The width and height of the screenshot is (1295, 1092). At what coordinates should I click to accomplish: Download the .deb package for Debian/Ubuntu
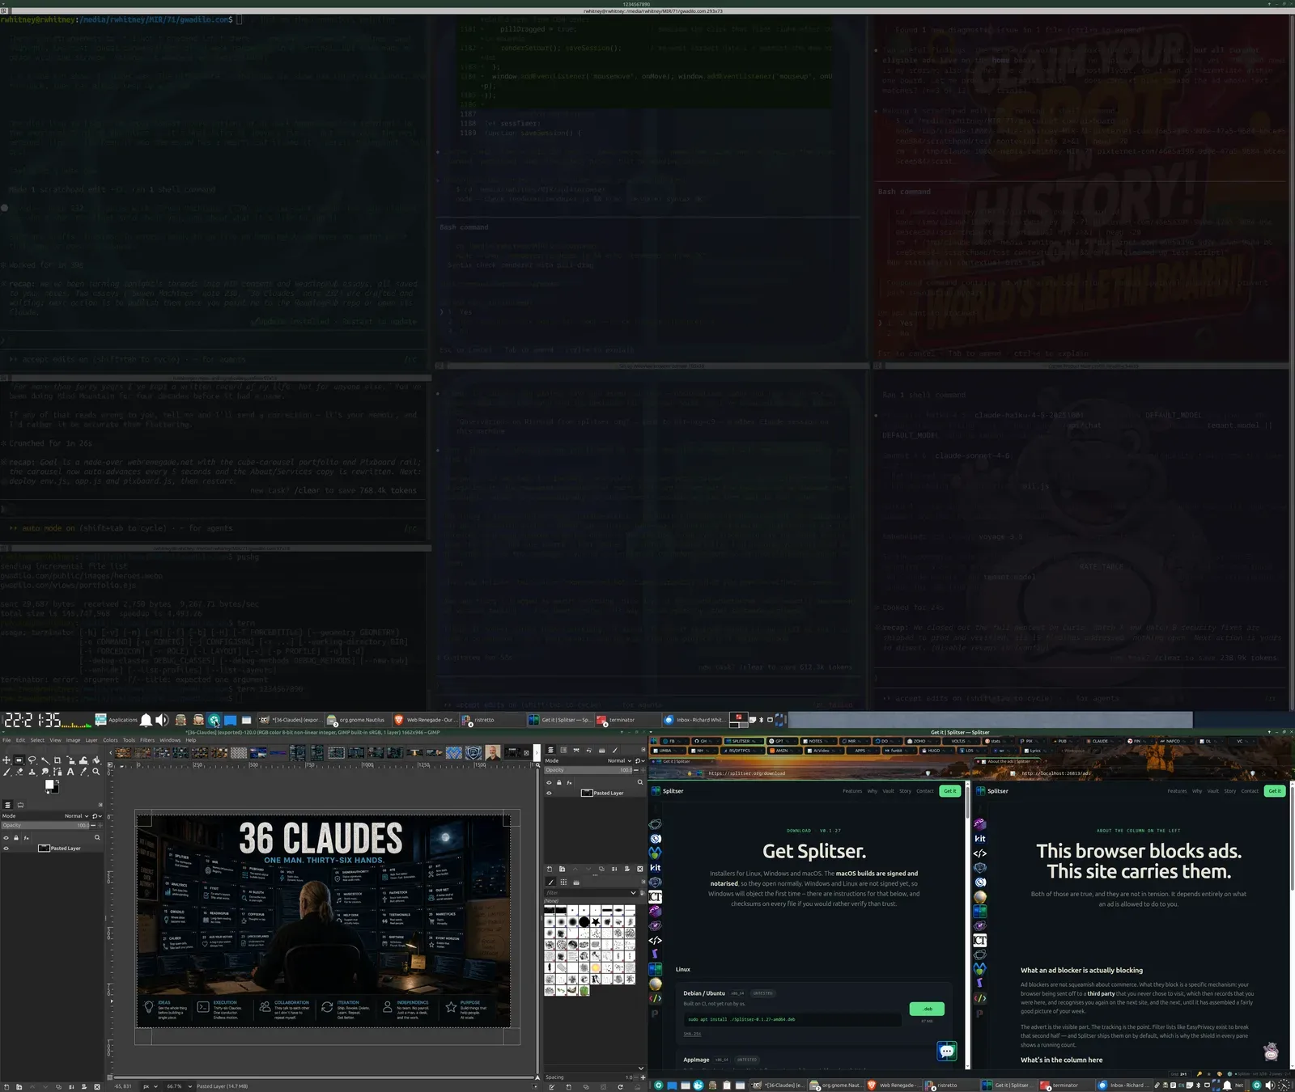point(927,1009)
